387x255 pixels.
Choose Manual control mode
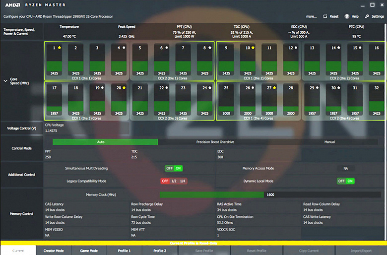click(x=329, y=142)
